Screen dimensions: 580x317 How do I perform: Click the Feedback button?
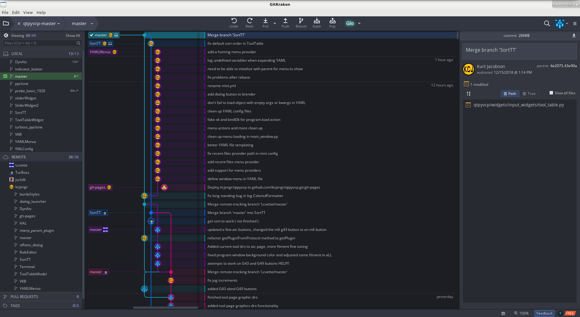(544, 313)
